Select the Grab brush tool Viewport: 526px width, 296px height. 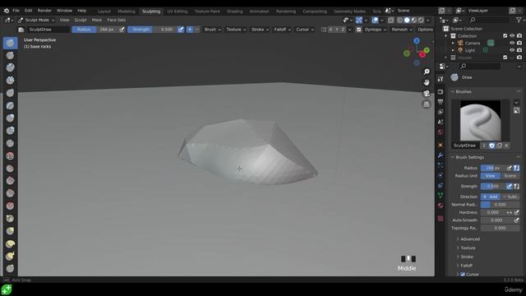[10, 231]
